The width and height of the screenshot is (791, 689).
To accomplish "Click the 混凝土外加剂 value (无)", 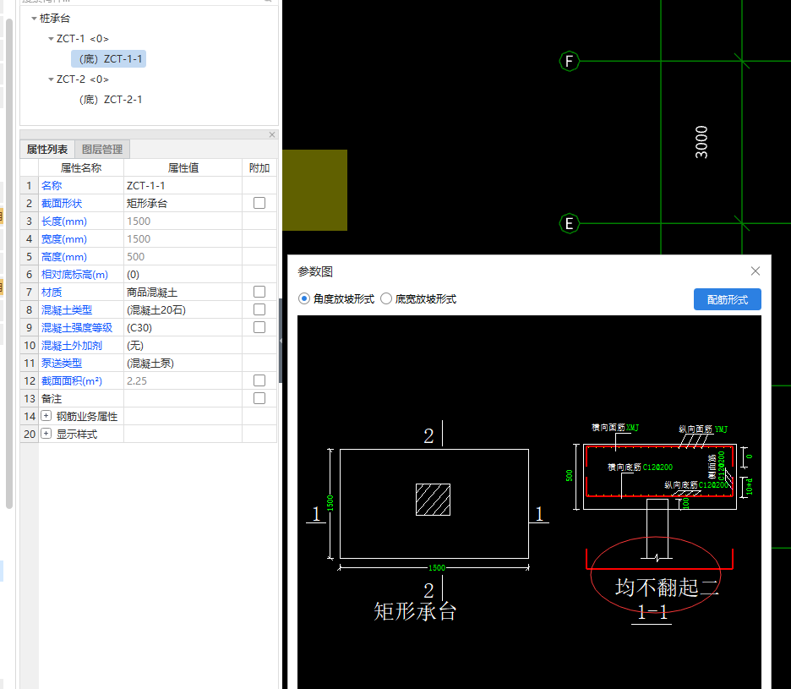I will (183, 345).
